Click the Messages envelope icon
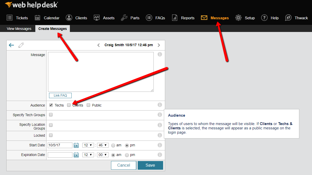312x175 pixels. click(204, 18)
